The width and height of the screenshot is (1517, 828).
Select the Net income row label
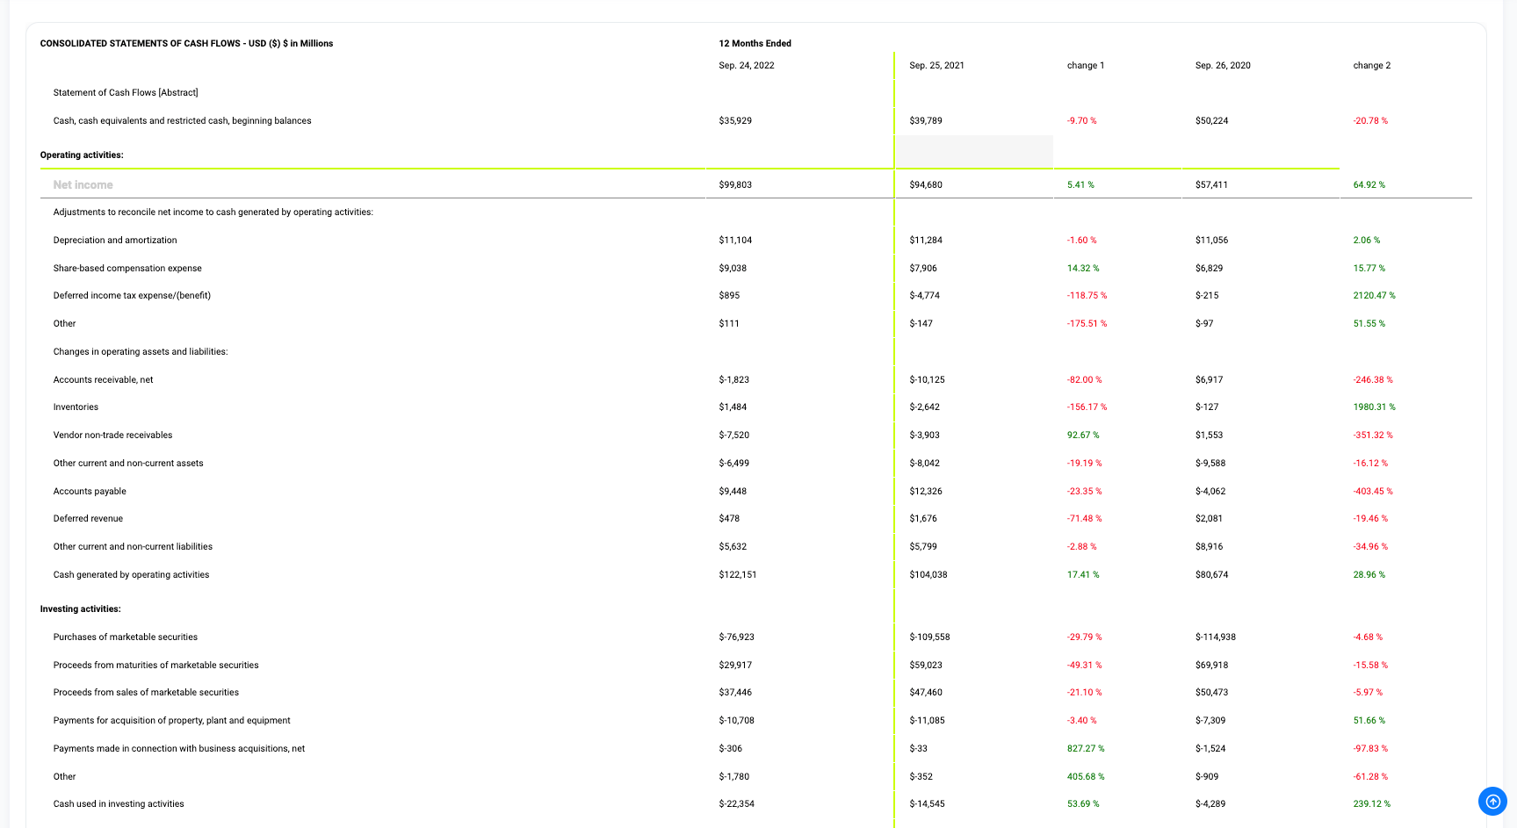[x=83, y=184]
